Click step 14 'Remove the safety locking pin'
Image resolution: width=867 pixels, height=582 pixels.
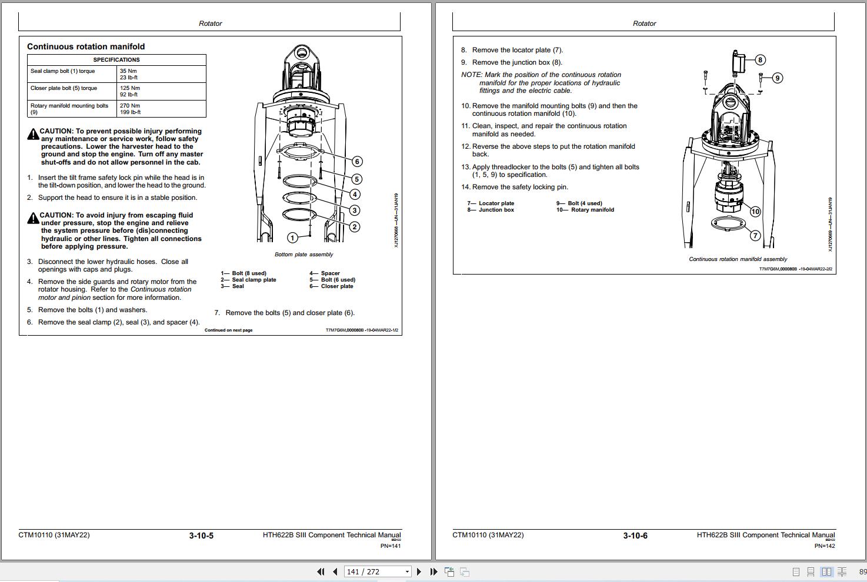click(x=515, y=187)
